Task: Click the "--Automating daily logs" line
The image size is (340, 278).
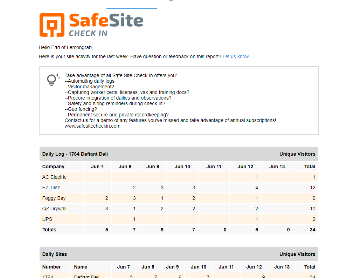Action: coord(89,81)
